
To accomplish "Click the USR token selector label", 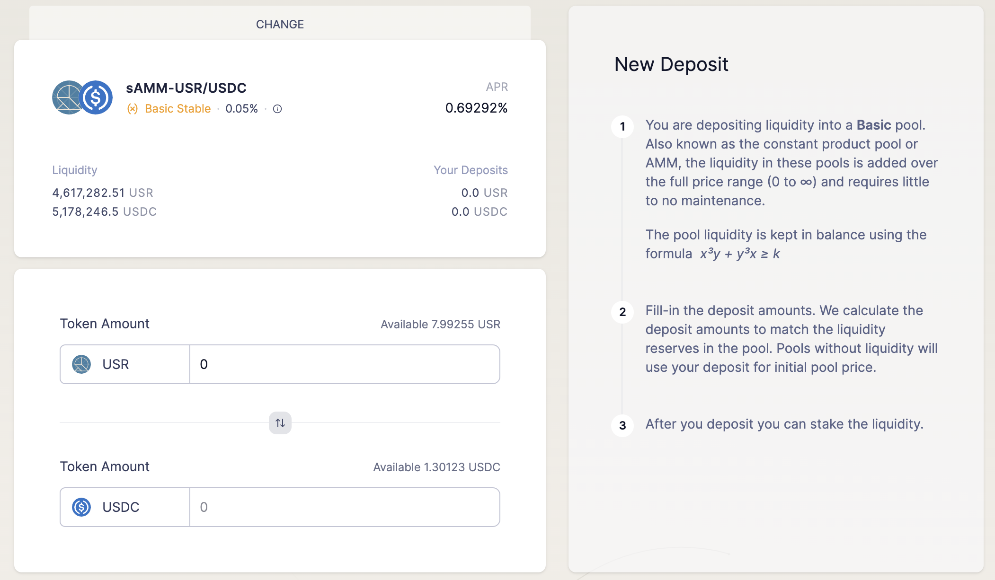I will (x=115, y=364).
